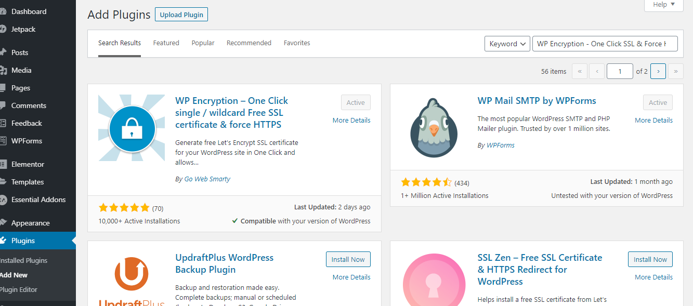
Task: Click the '56 items' results count
Action: [x=554, y=71]
